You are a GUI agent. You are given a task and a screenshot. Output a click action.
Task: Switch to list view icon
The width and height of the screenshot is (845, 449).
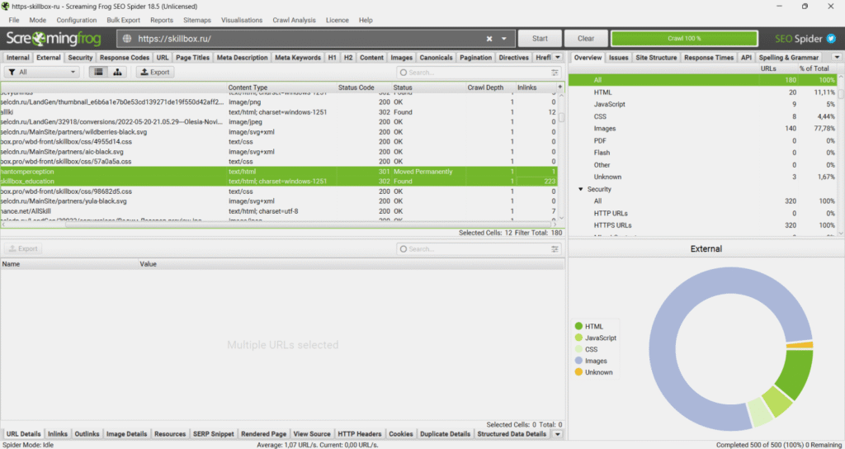pos(99,73)
